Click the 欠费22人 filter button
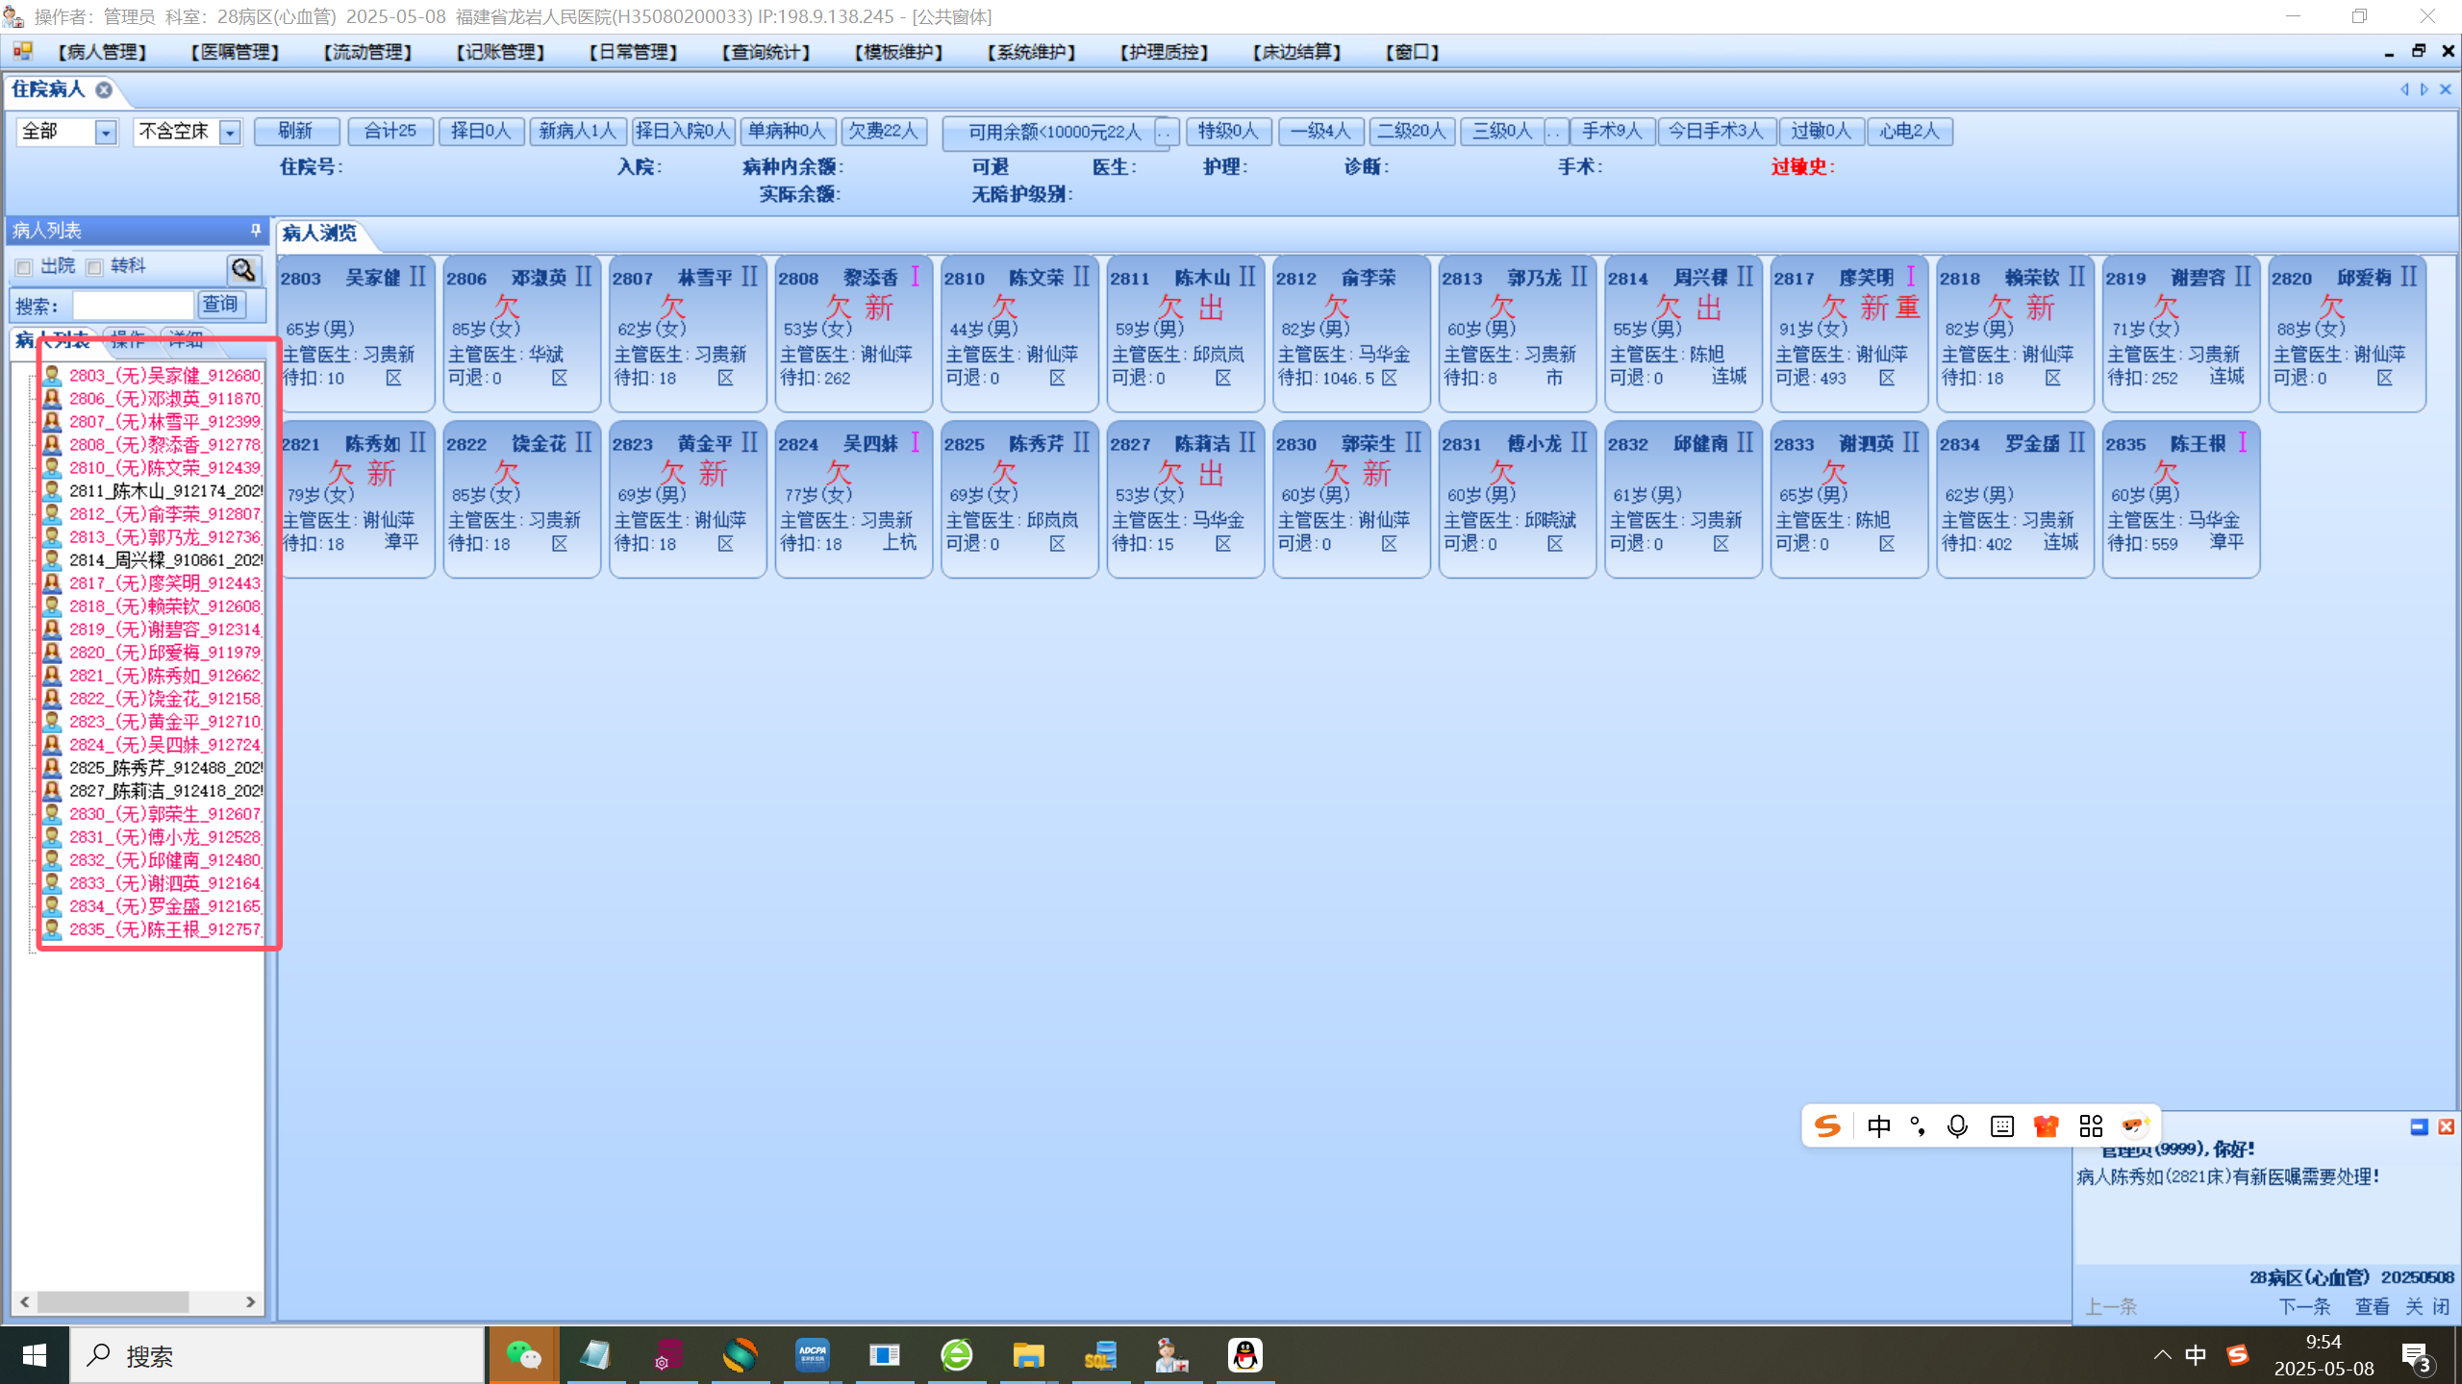 click(x=883, y=131)
